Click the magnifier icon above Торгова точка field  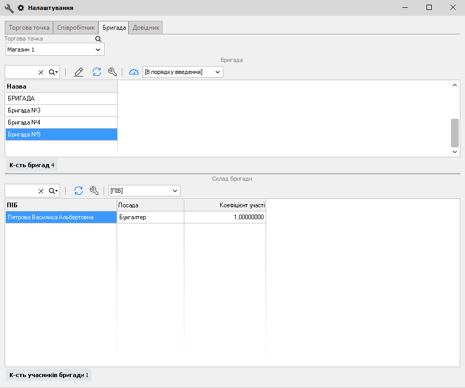pos(98,39)
